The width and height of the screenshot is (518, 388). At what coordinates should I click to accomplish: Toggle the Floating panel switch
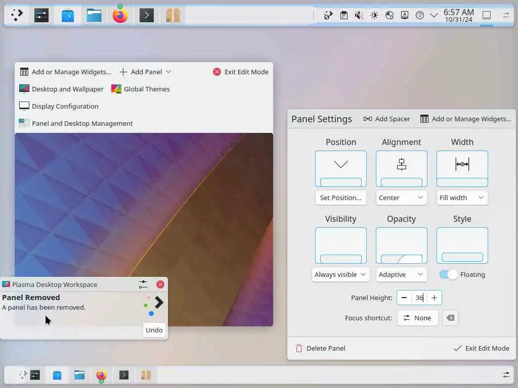point(448,274)
